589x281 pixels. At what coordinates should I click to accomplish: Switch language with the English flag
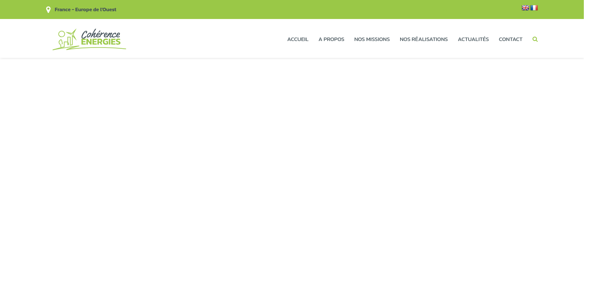click(526, 8)
